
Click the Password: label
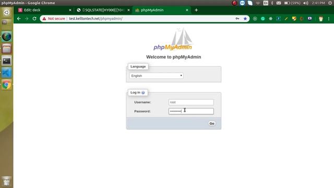click(142, 111)
